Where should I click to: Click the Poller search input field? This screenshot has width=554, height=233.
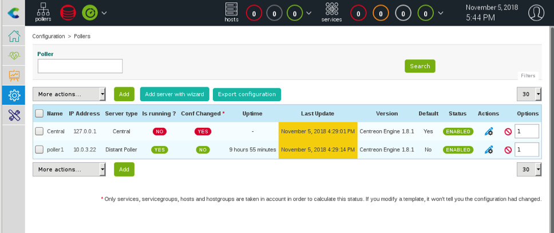80,66
